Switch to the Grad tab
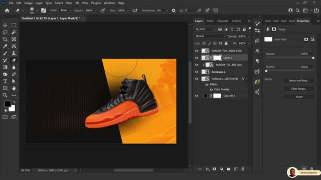This screenshot has width=321, height=180. coord(267,21)
